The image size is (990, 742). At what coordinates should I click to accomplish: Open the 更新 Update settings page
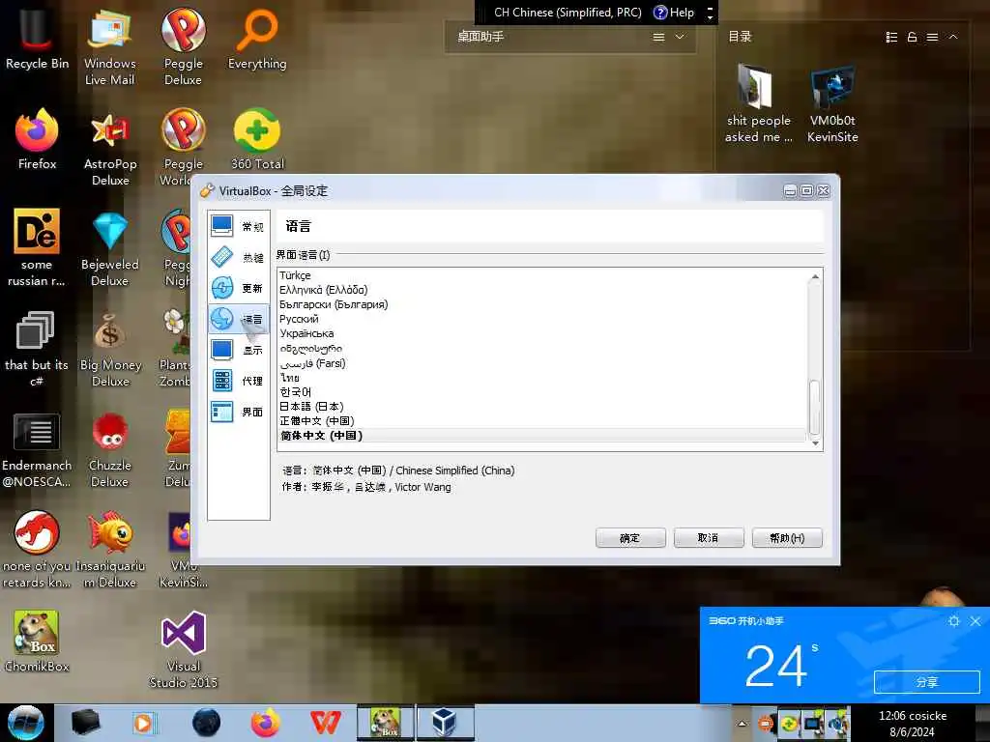(x=238, y=288)
